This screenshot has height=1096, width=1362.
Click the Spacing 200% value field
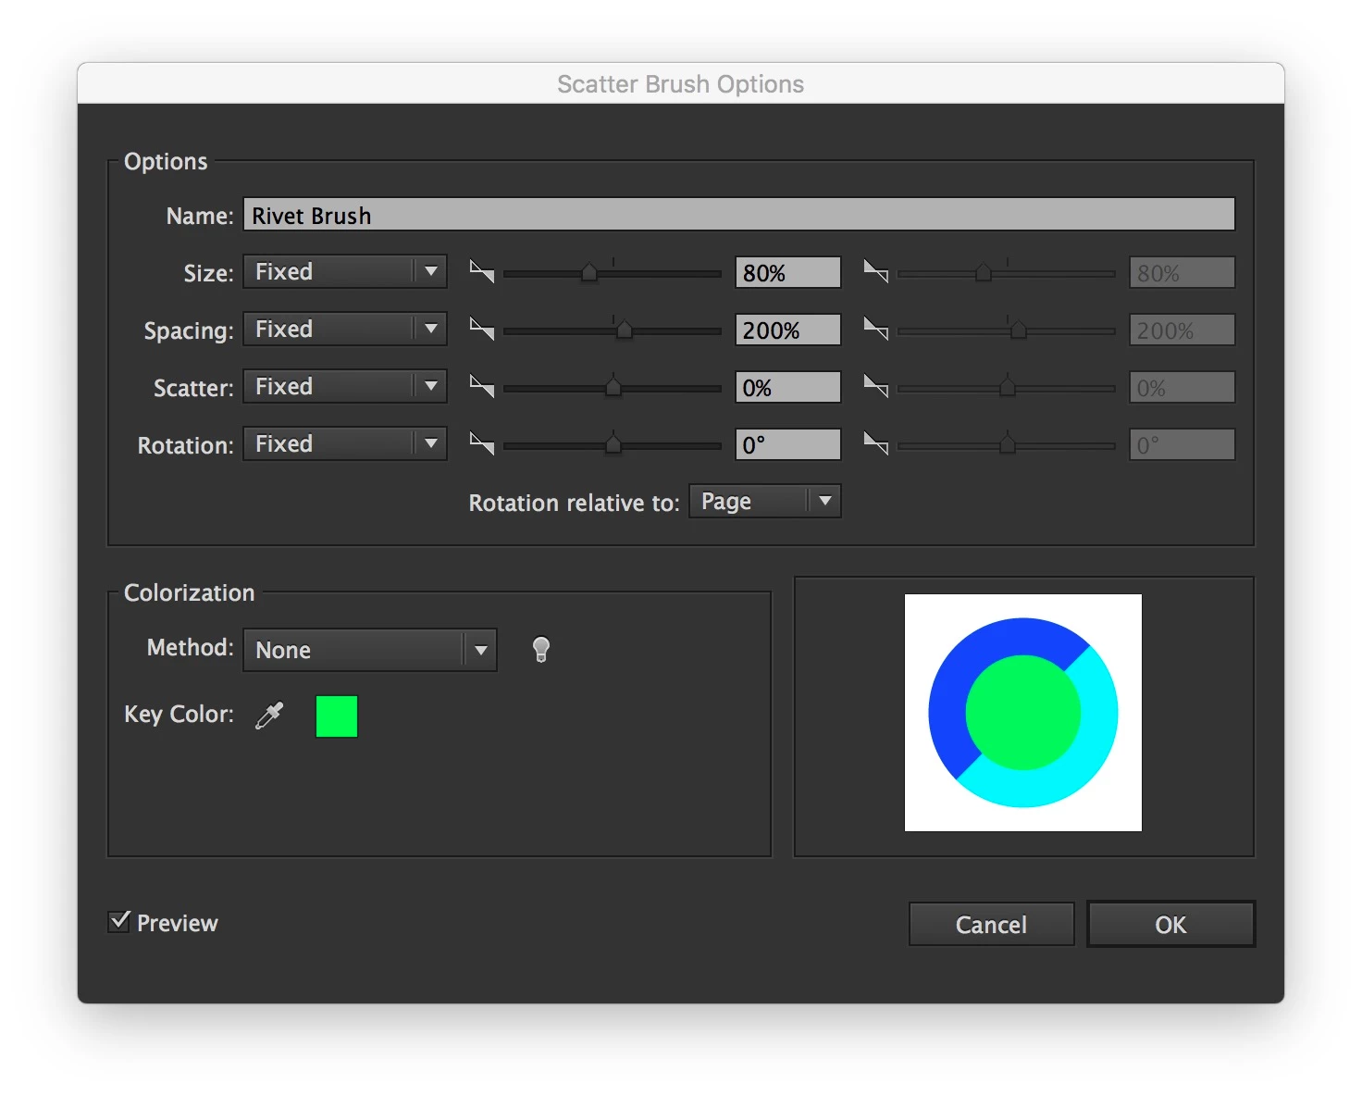click(x=788, y=330)
